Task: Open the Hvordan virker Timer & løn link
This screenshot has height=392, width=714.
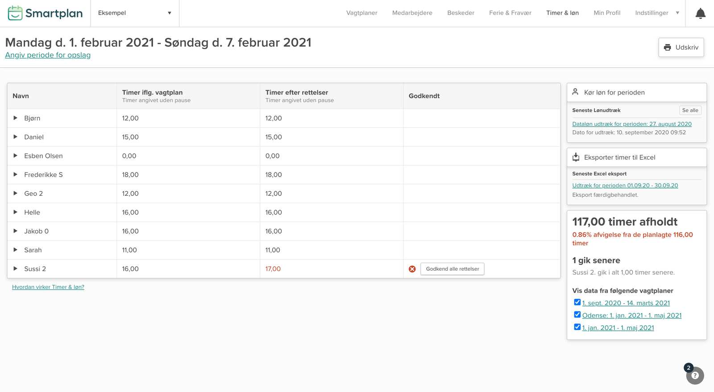Action: [x=48, y=287]
